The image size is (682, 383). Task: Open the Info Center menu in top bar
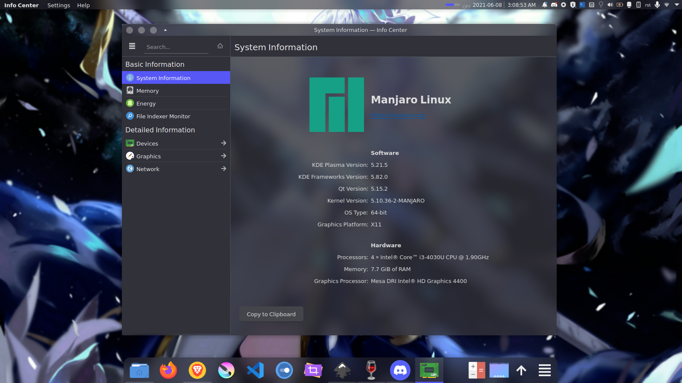tap(21, 5)
